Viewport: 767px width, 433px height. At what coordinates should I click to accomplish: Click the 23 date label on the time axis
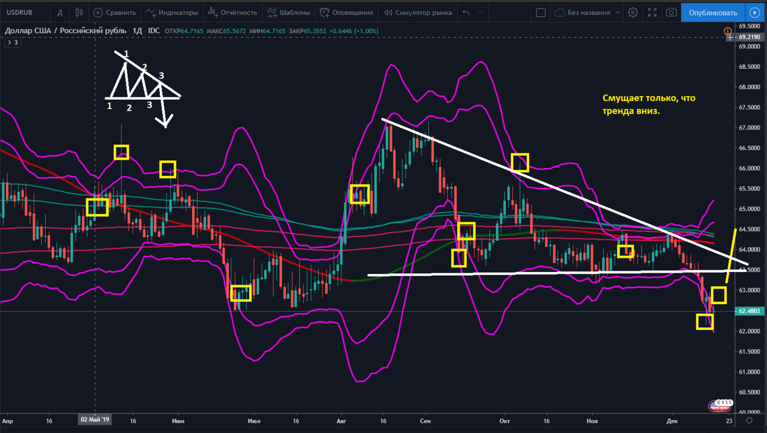[730, 421]
